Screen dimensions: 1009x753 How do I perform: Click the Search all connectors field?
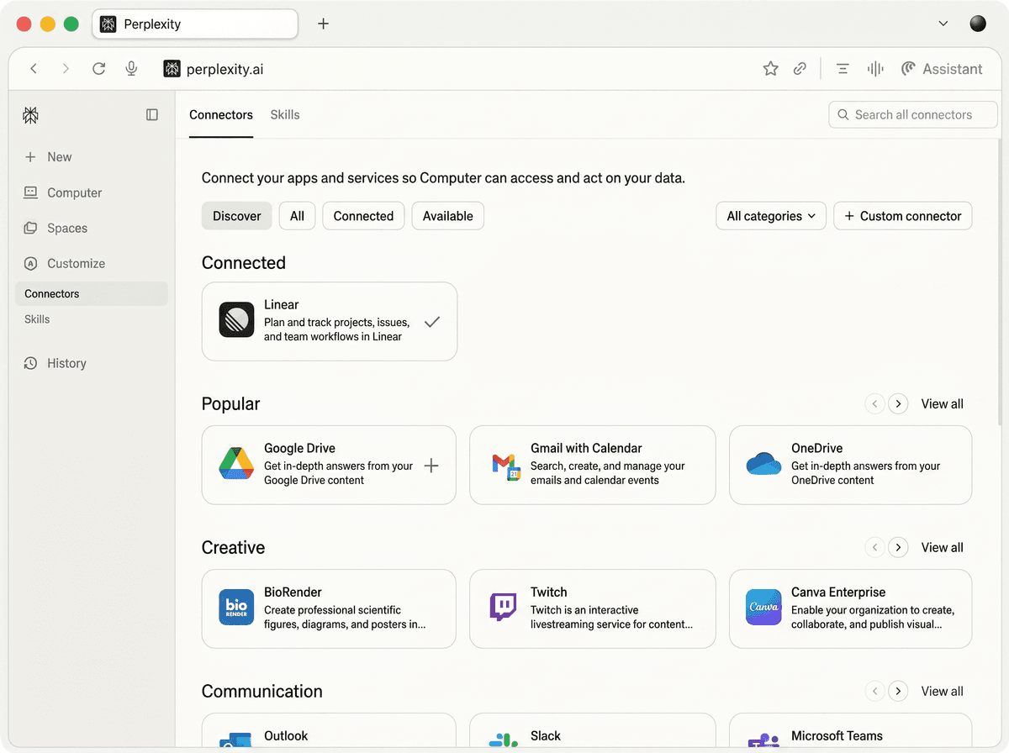pyautogui.click(x=913, y=115)
